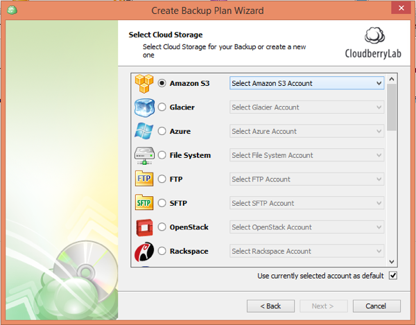
Task: Select the FTP radio button
Action: coord(162,179)
